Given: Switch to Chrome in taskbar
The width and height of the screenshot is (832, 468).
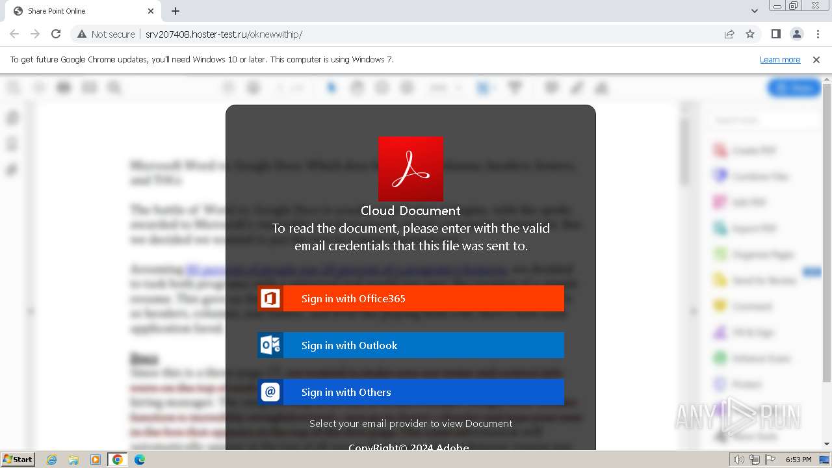Looking at the screenshot, I should (x=118, y=460).
